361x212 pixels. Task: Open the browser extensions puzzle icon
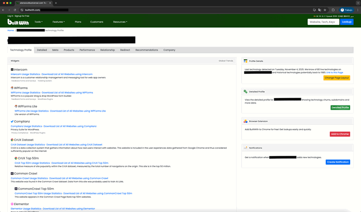click(x=333, y=10)
